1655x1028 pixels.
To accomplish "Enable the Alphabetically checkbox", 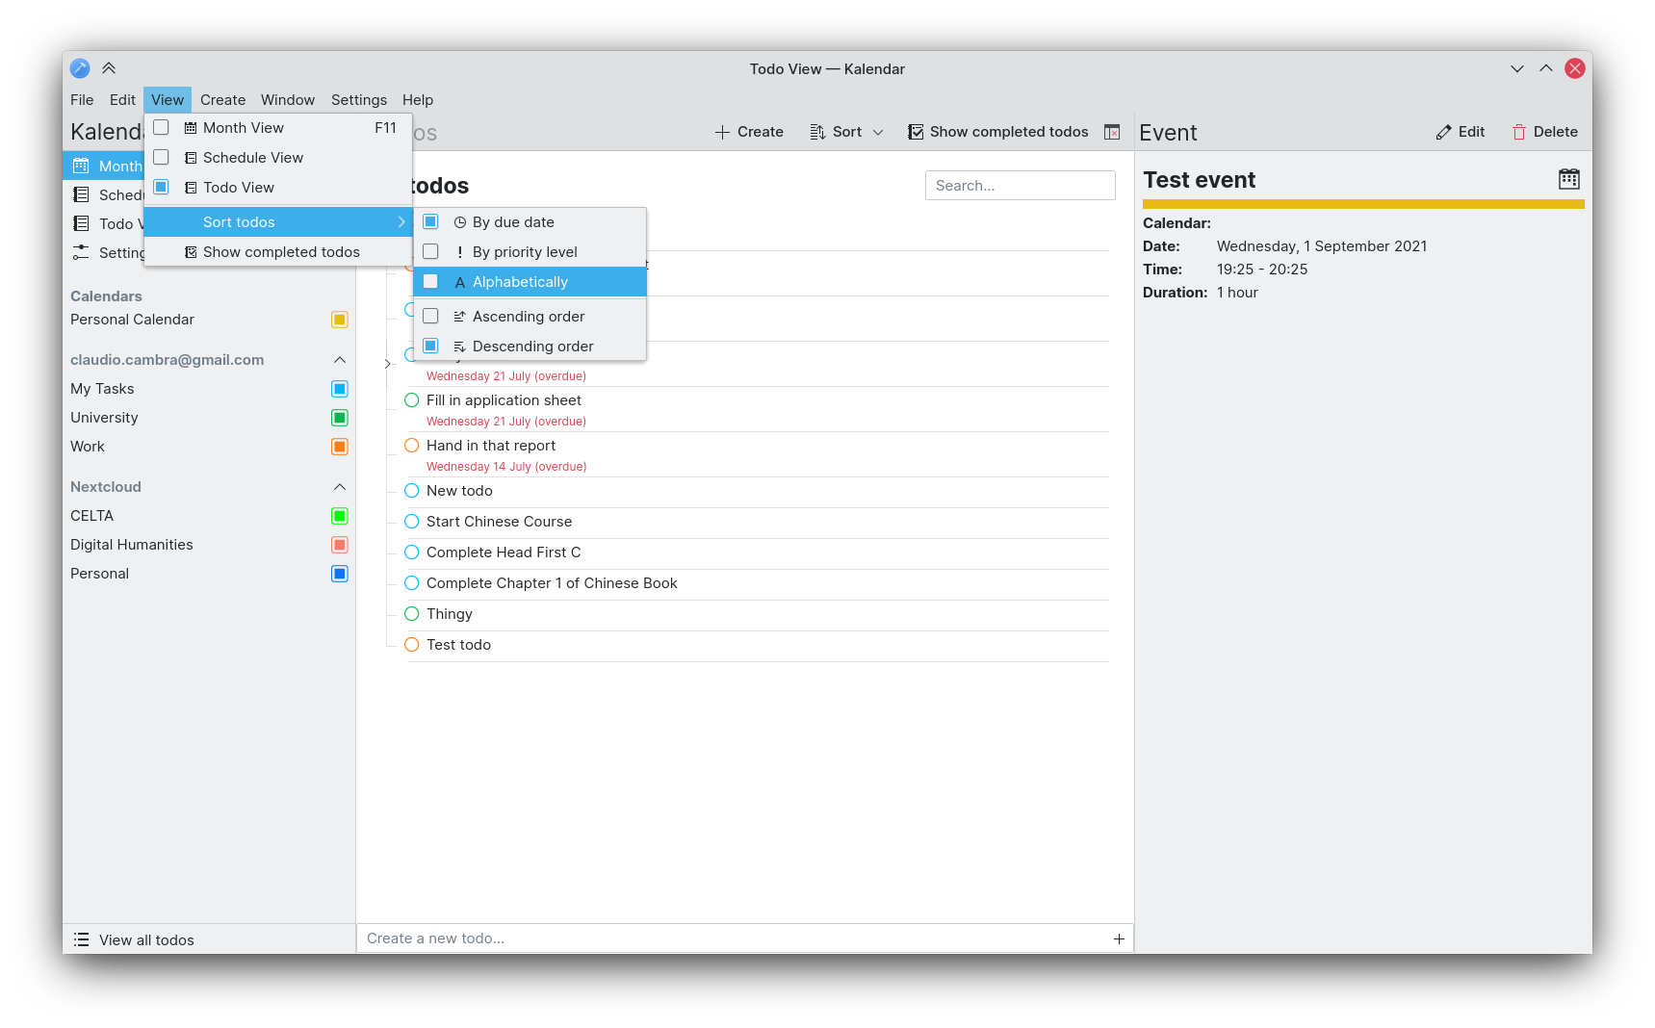I will [x=430, y=281].
